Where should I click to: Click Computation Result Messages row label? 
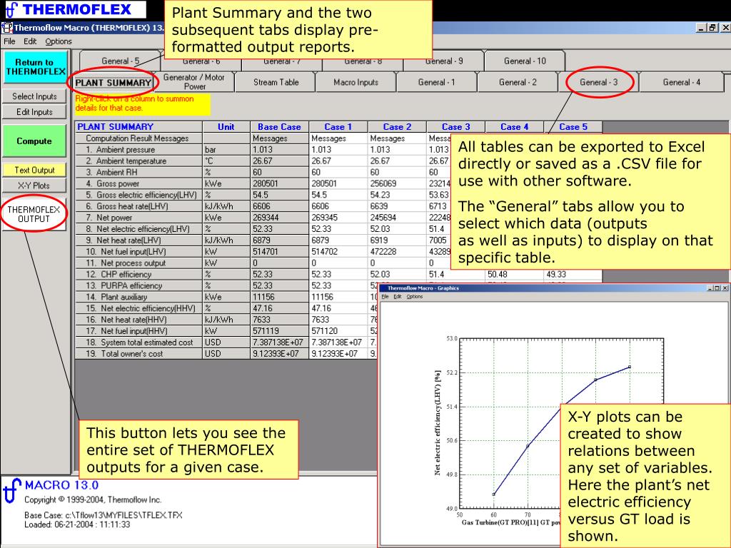(x=138, y=138)
